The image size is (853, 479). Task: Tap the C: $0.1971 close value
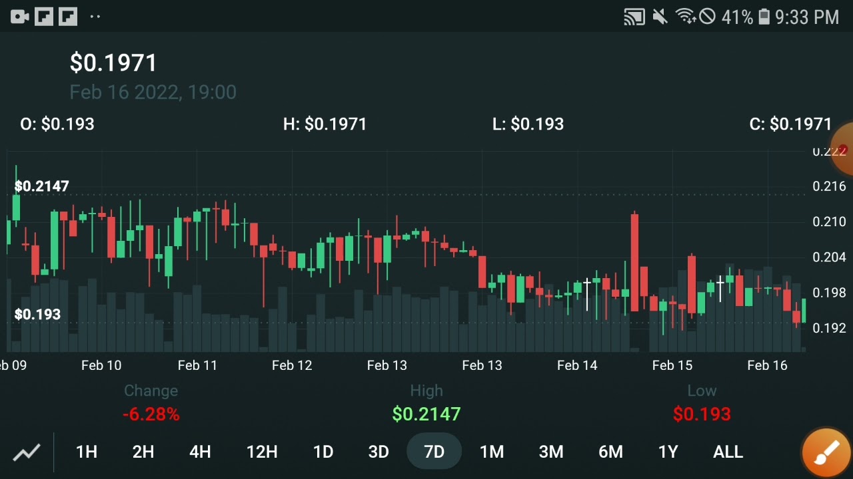[x=790, y=124]
